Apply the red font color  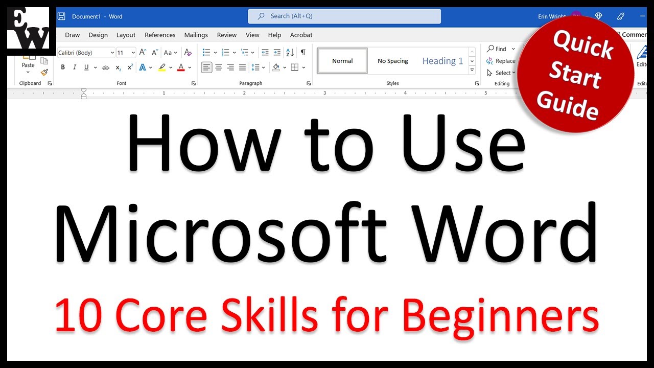pos(180,67)
